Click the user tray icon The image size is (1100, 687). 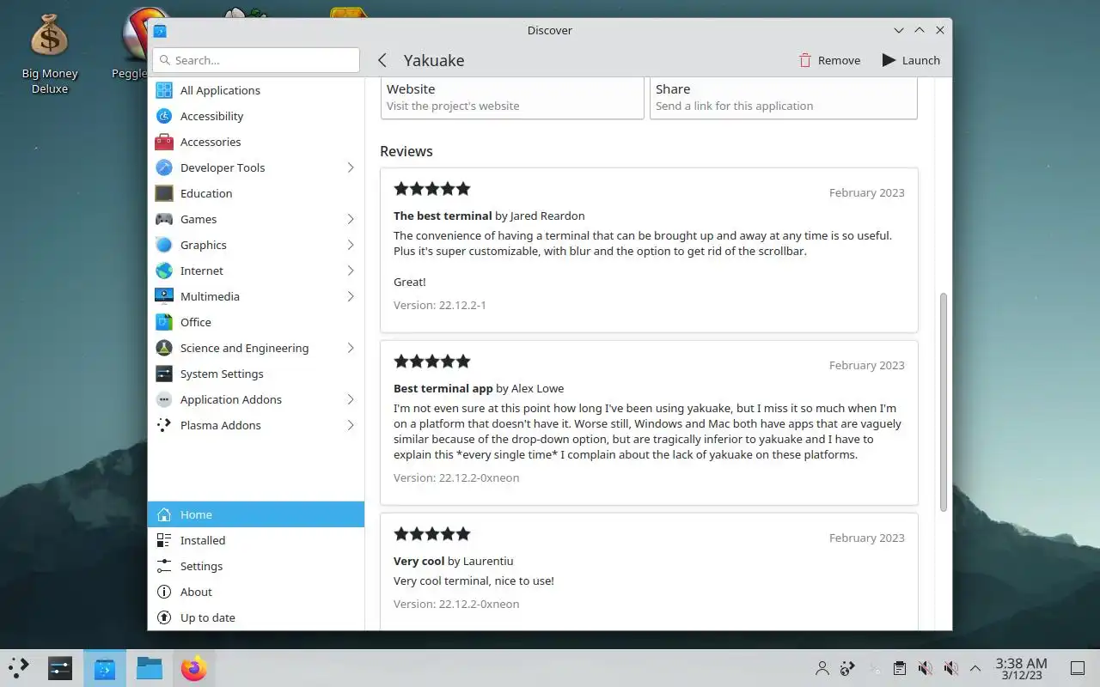[822, 668]
